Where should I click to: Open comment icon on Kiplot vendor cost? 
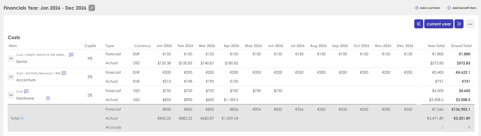point(71,55)
